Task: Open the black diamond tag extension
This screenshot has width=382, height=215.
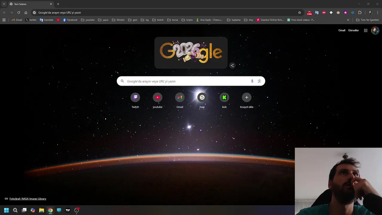Action: click(331, 13)
